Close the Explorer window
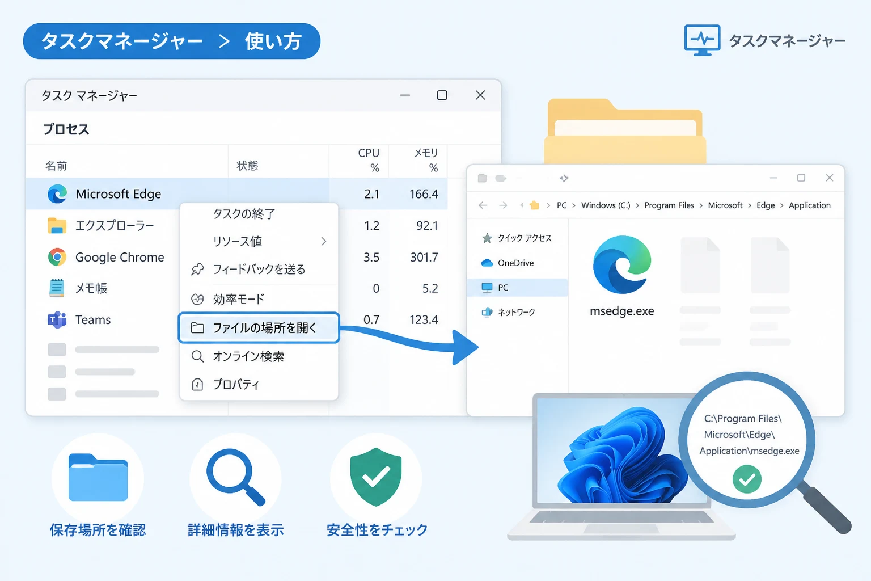The width and height of the screenshot is (871, 581). (x=830, y=178)
